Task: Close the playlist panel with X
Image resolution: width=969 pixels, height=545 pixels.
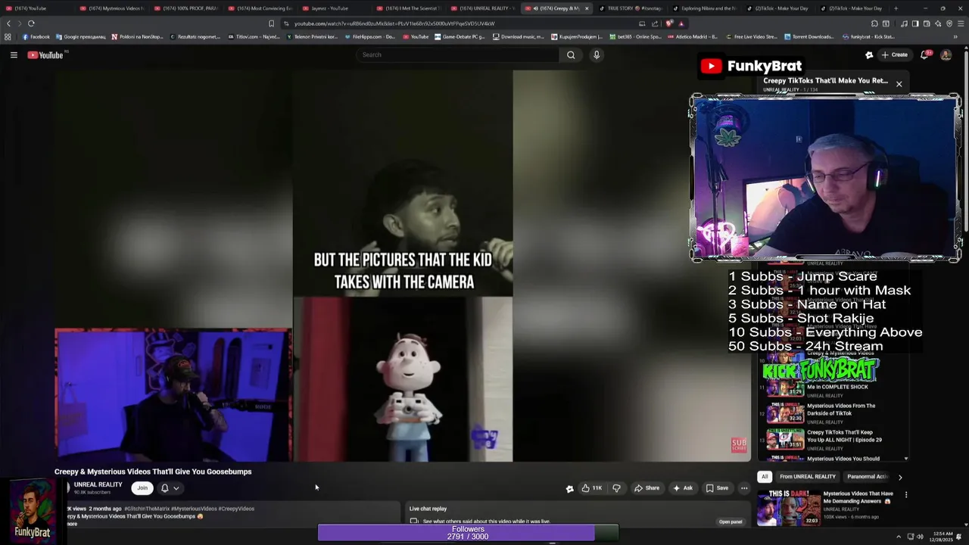Action: [899, 84]
